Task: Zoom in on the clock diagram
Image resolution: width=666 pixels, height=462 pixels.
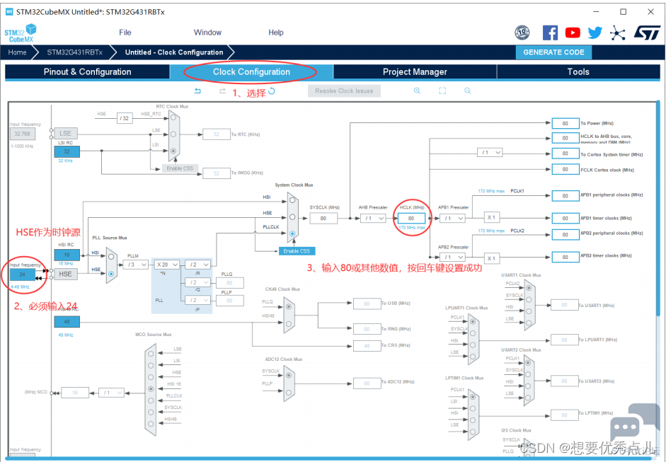Action: tap(417, 91)
